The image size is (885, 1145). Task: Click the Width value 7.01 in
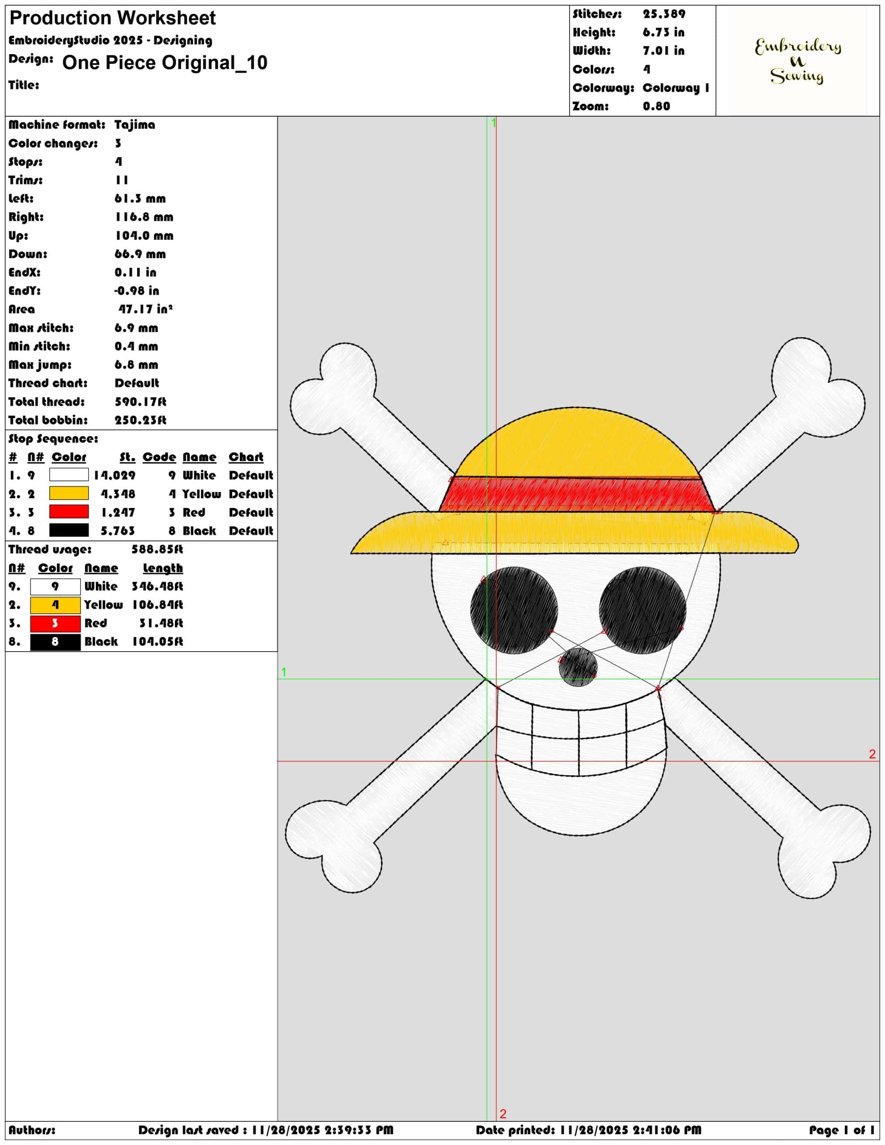[664, 51]
